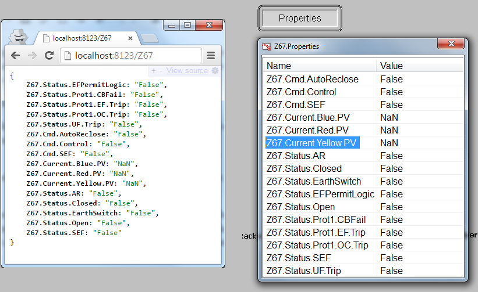The height and width of the screenshot is (292, 478).
Task: Click False value of Z67.Cmd.AutoReclose in list
Action: tap(391, 79)
